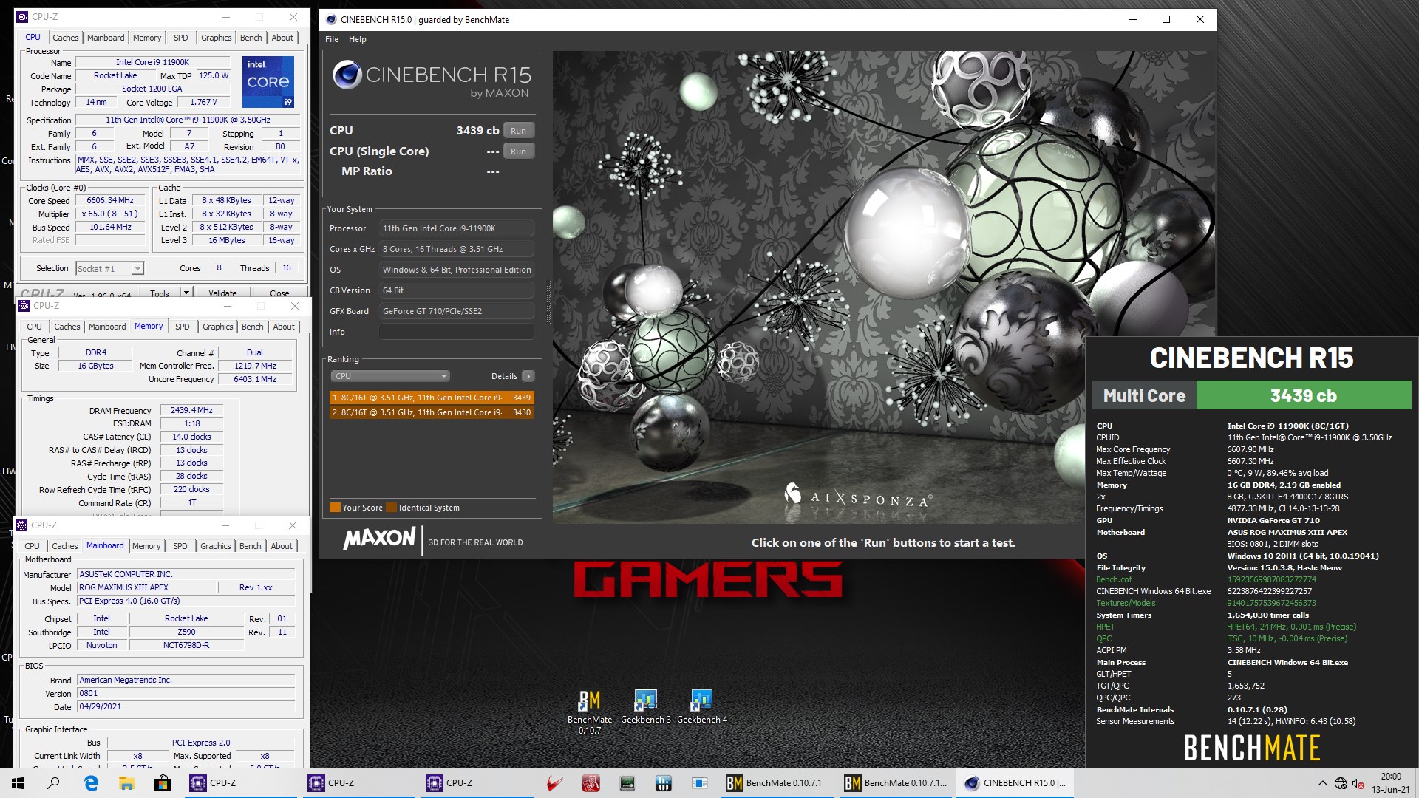Image resolution: width=1419 pixels, height=798 pixels.
Task: Click GeForce GT 710/PCIe/SSE2 GFX Board field
Action: [x=457, y=311]
